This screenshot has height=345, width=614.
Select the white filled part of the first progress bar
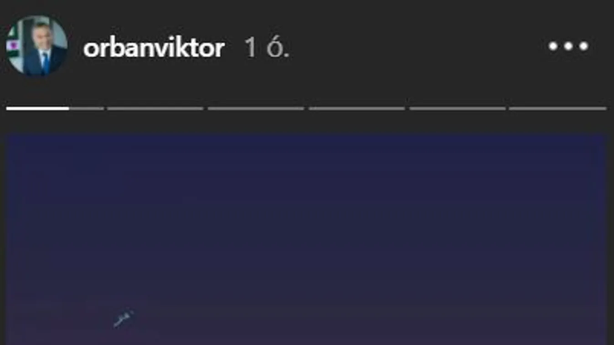[38, 108]
